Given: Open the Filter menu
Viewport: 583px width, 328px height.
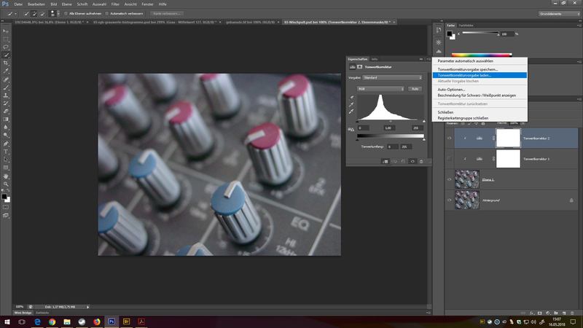Looking at the screenshot, I should (115, 4).
